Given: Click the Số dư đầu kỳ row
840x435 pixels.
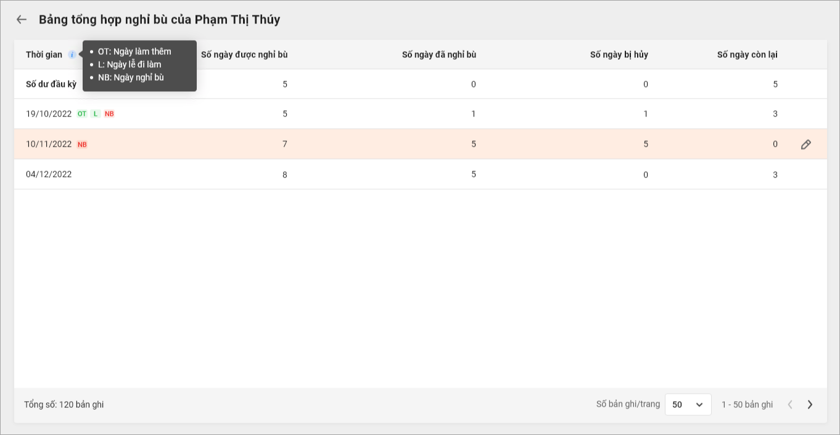Looking at the screenshot, I should [51, 84].
